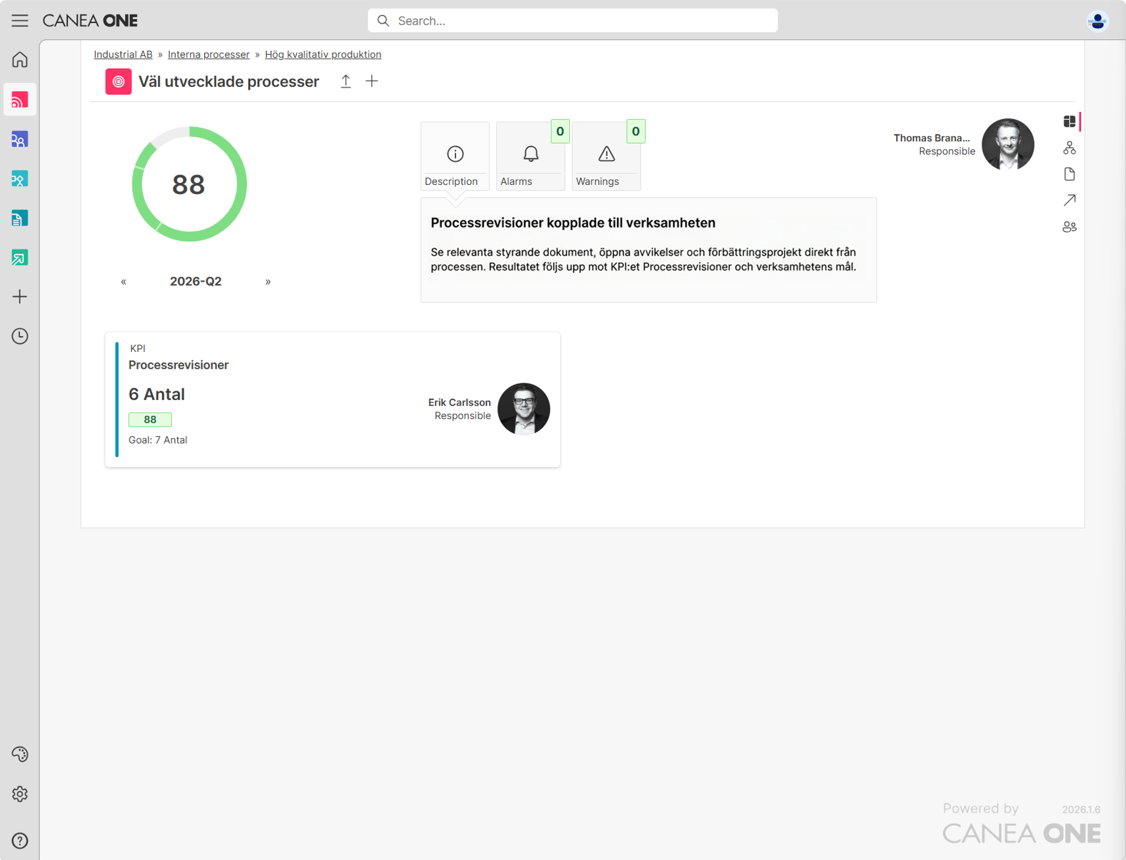Go to next period after 2026-Q2

point(268,282)
